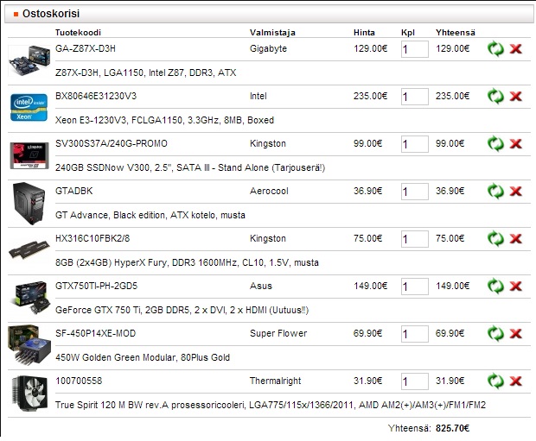Click manufacturer name Aerocool
This screenshot has height=441, width=536.
[x=269, y=191]
